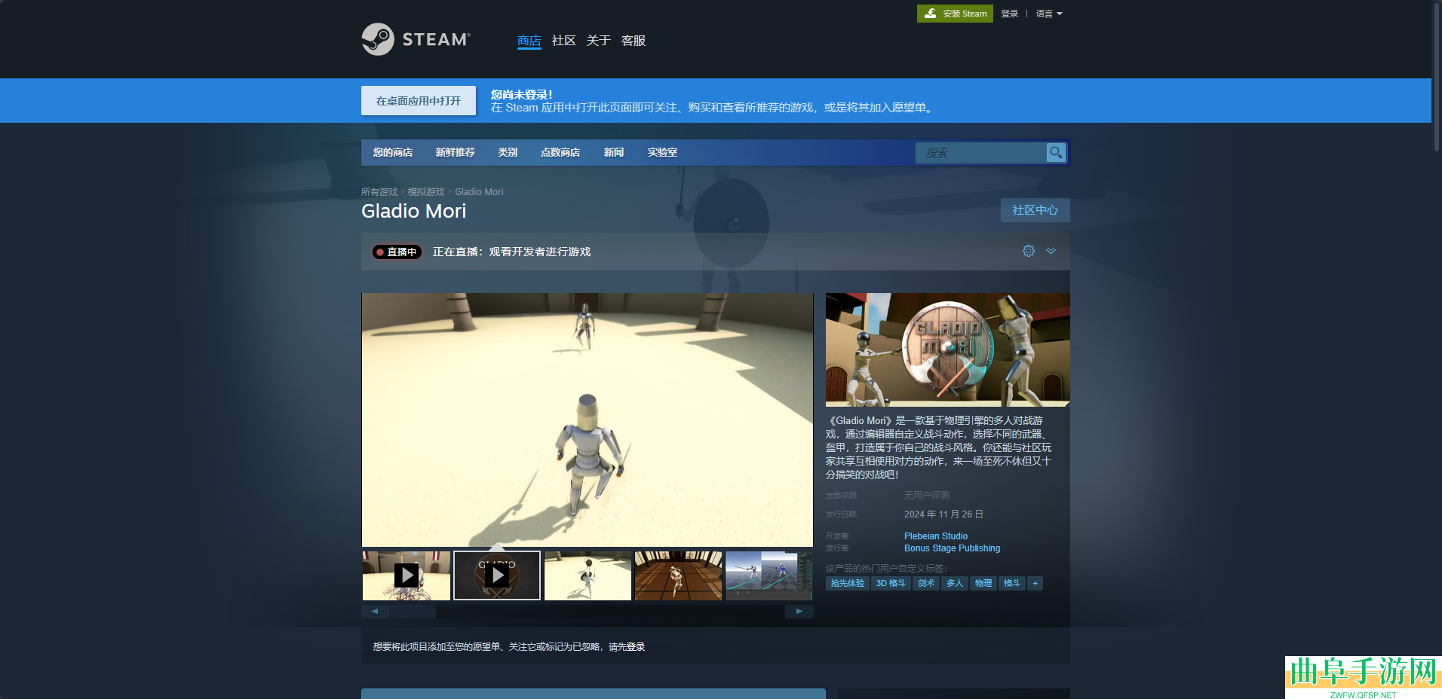
Task: Select the dojo wooden floor screenshot thumbnail
Action: click(x=678, y=575)
